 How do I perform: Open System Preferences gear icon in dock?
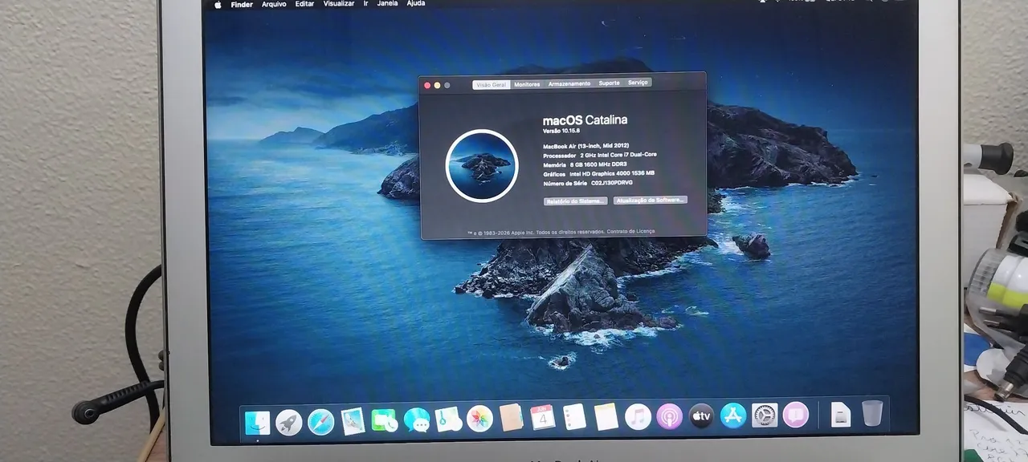point(765,415)
